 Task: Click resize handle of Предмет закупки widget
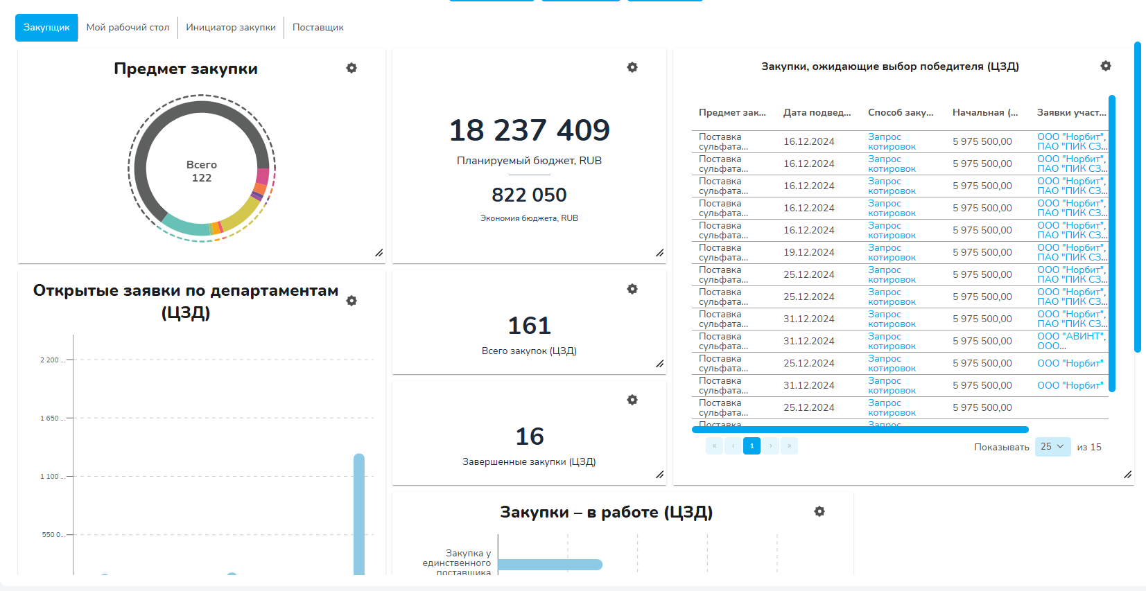379,253
